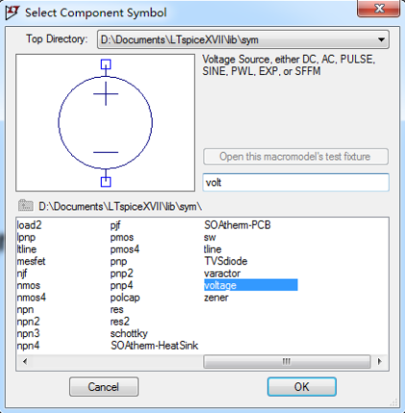Select lpnp in the component list
The height and width of the screenshot is (413, 405).
(x=26, y=237)
